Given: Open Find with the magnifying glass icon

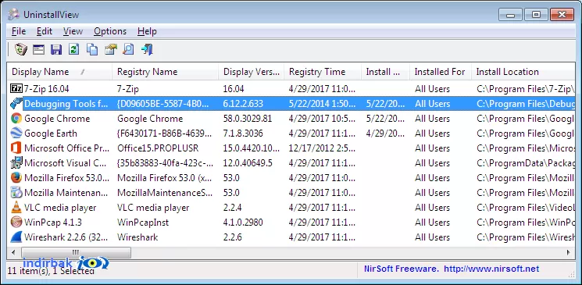Looking at the screenshot, I should tap(128, 49).
